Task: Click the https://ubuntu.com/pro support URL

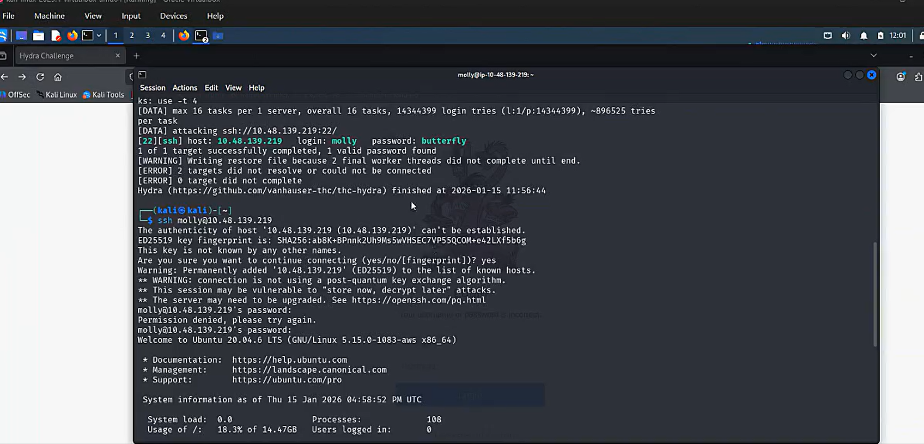Action: coord(287,380)
